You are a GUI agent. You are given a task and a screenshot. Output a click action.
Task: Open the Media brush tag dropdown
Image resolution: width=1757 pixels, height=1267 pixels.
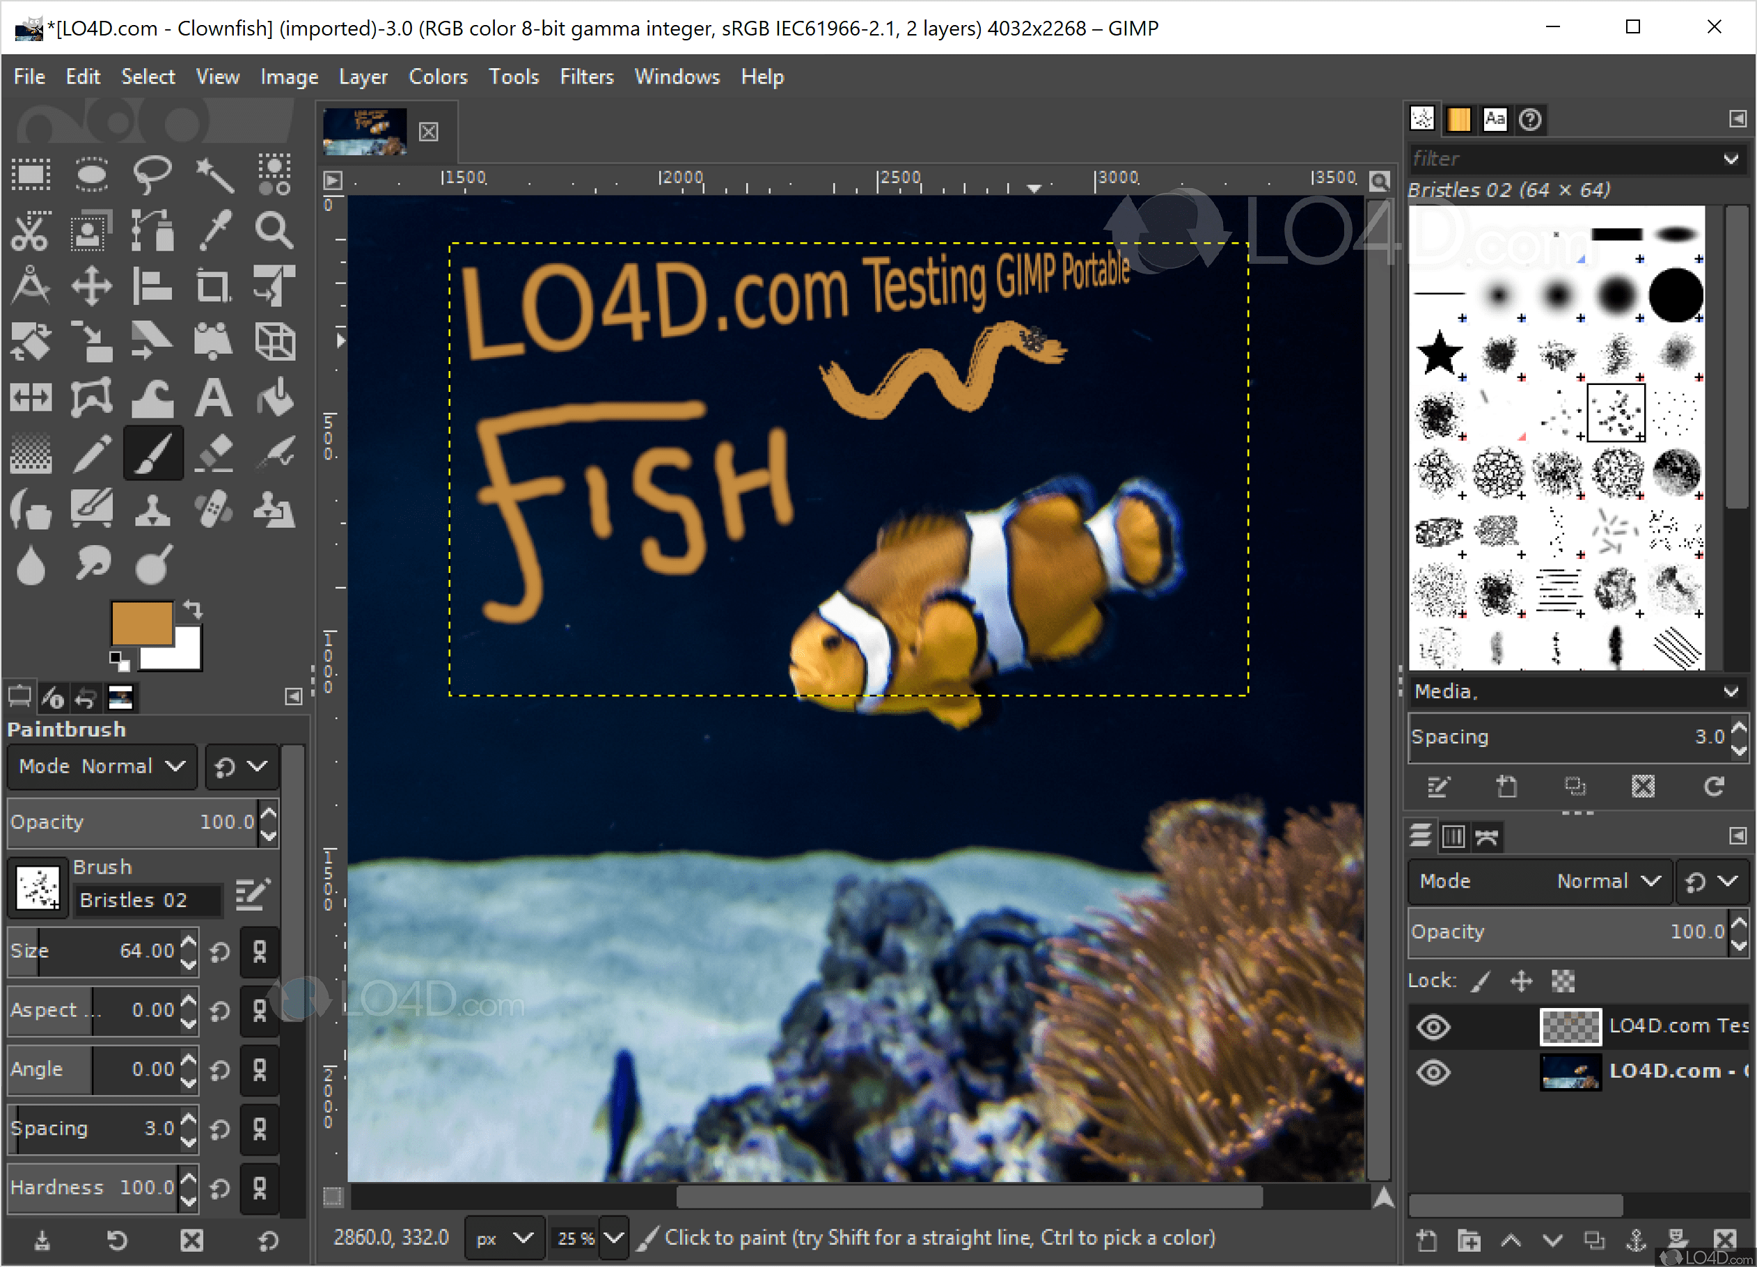[x=1731, y=691]
